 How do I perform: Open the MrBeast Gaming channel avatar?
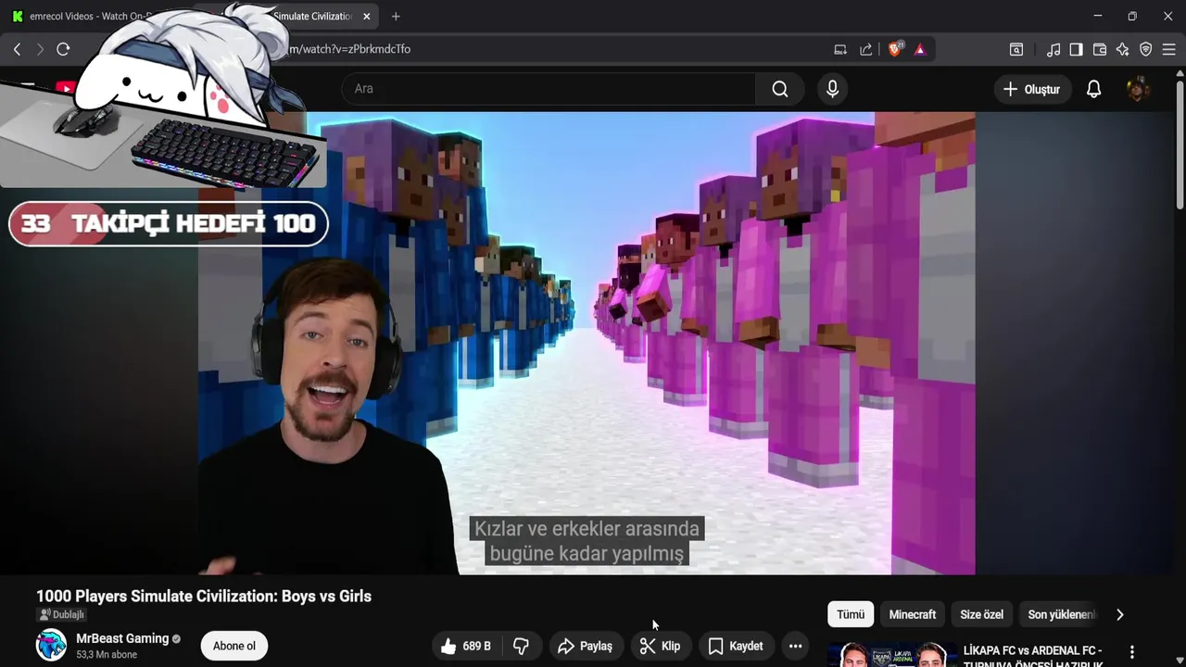51,645
